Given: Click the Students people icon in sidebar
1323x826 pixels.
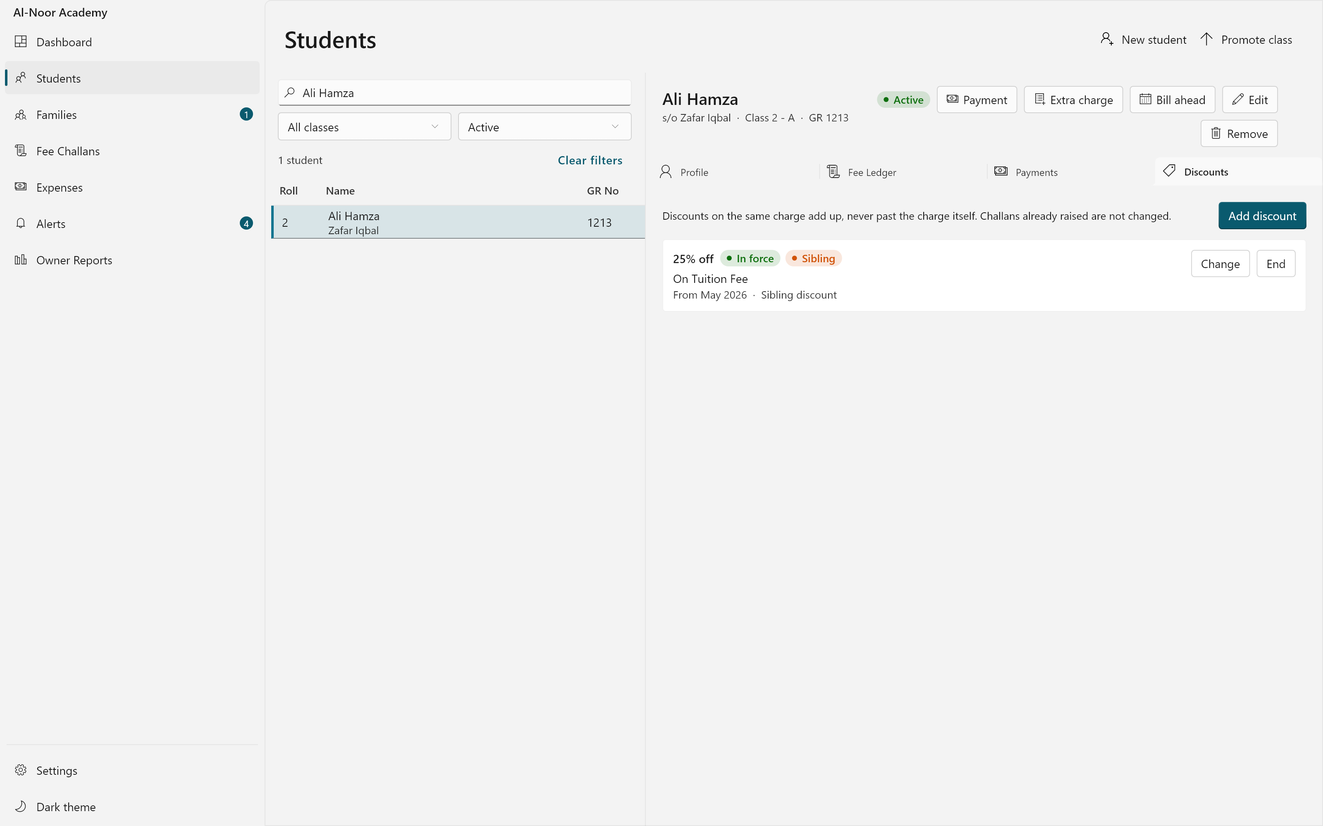Looking at the screenshot, I should [x=21, y=78].
